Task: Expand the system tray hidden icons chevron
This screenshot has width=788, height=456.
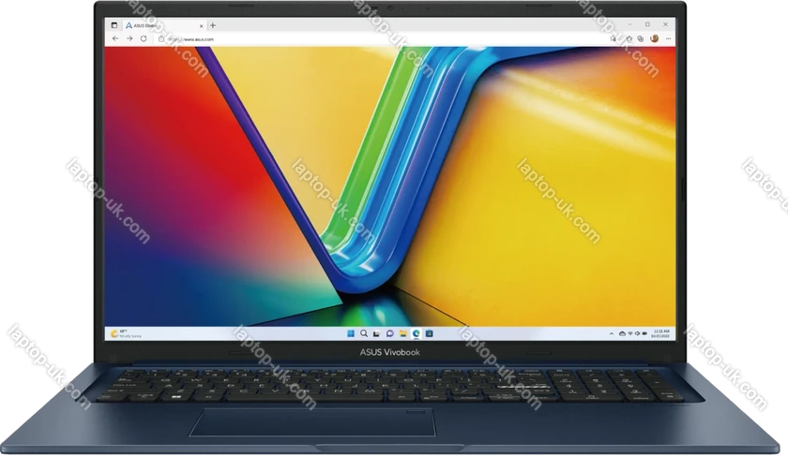Action: 611,331
